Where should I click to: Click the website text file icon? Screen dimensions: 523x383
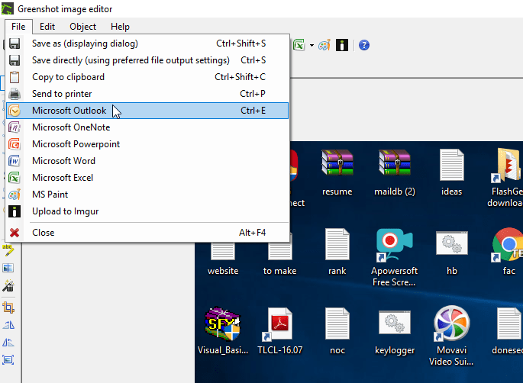coord(223,250)
